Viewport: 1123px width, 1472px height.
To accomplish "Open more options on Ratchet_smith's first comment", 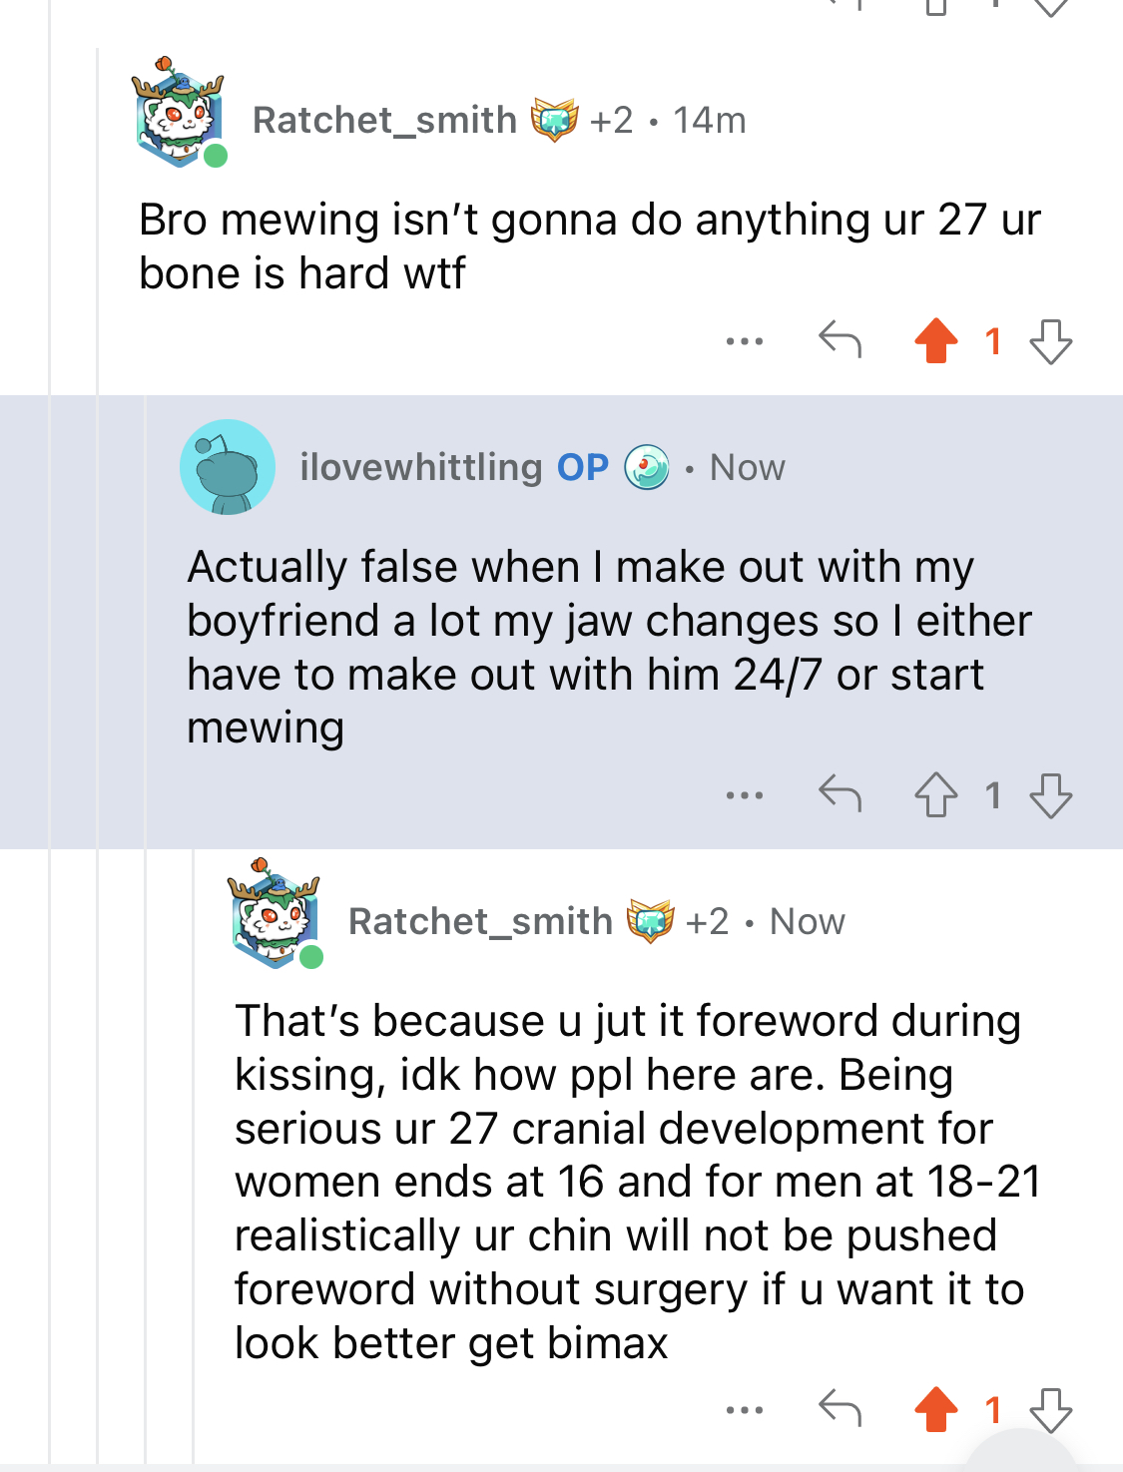I will click(745, 341).
